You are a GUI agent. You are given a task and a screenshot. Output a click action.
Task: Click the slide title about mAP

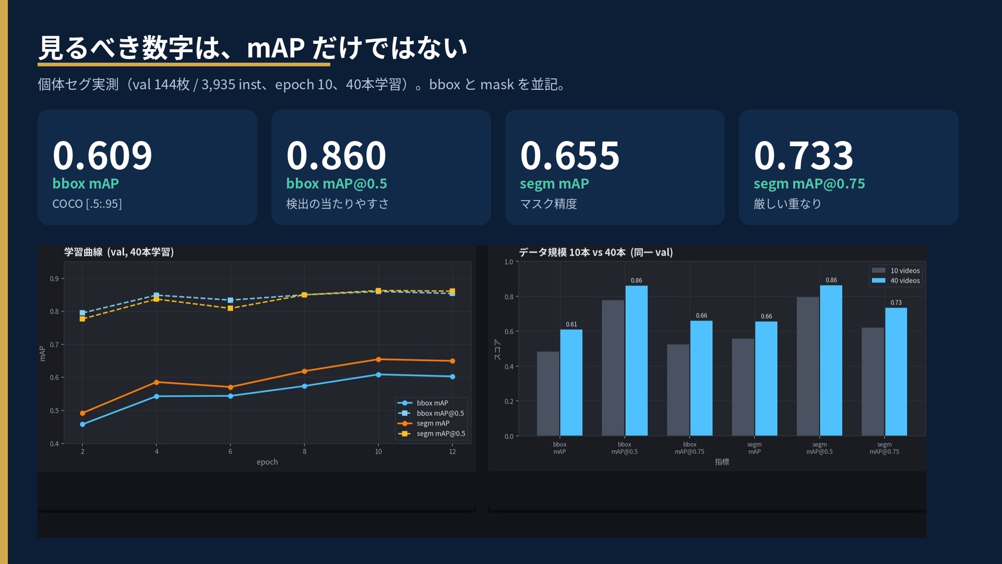(253, 48)
